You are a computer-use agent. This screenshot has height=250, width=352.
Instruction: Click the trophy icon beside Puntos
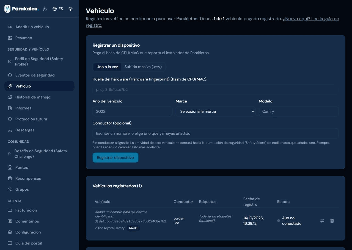10,168
